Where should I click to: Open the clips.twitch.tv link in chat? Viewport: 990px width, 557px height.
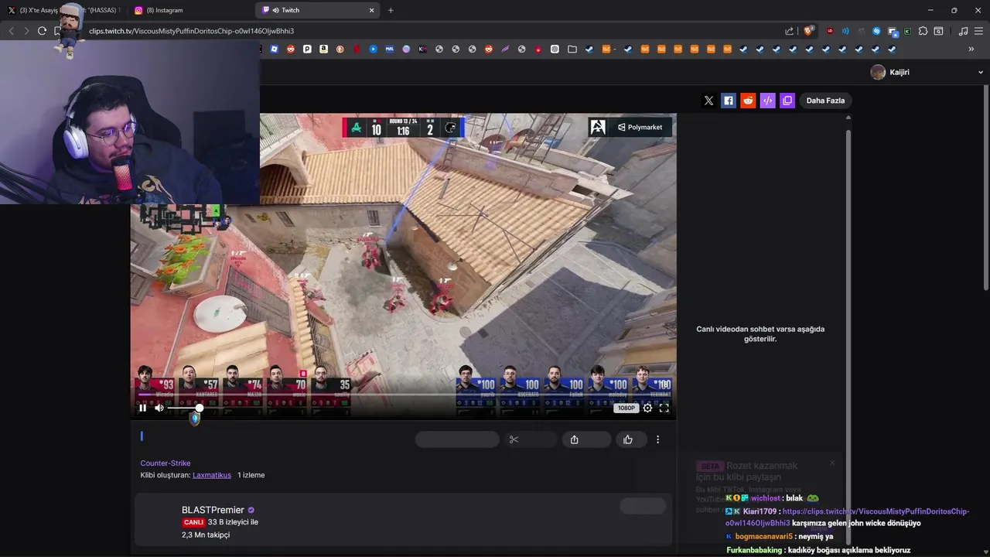click(847, 518)
